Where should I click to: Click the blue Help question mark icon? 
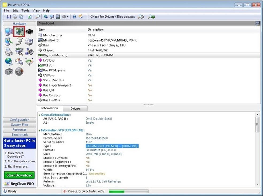point(74,17)
